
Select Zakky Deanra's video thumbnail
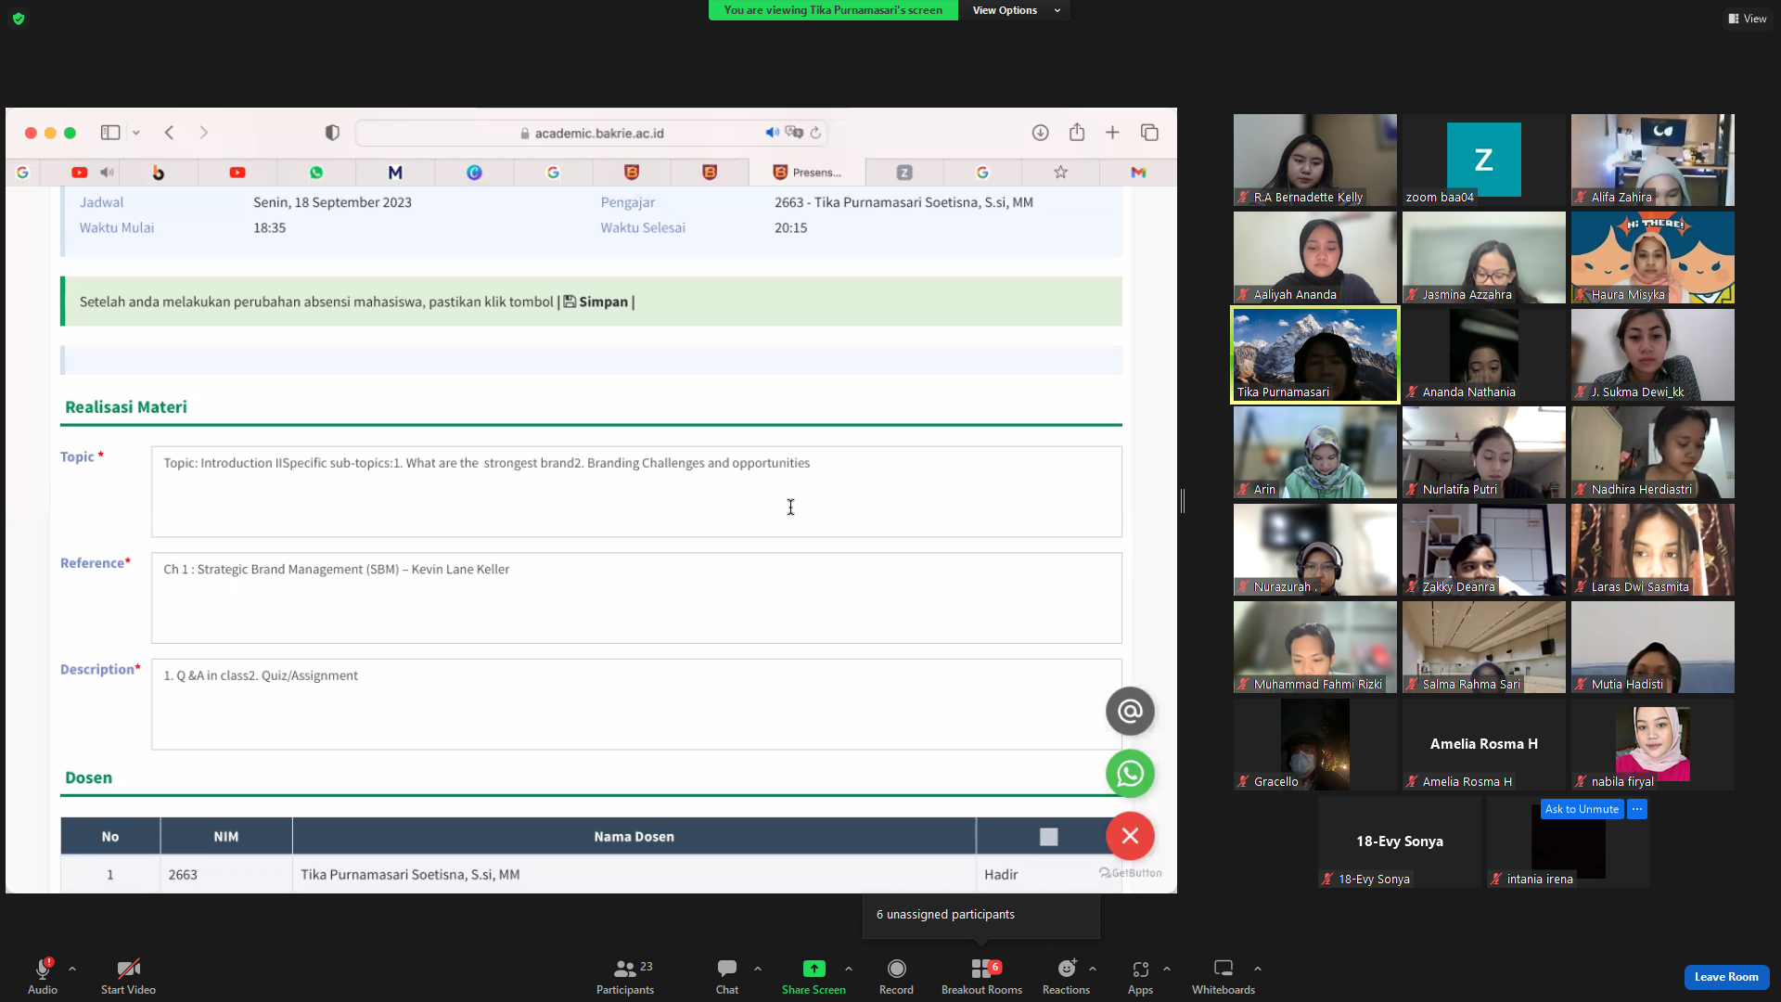(x=1483, y=549)
